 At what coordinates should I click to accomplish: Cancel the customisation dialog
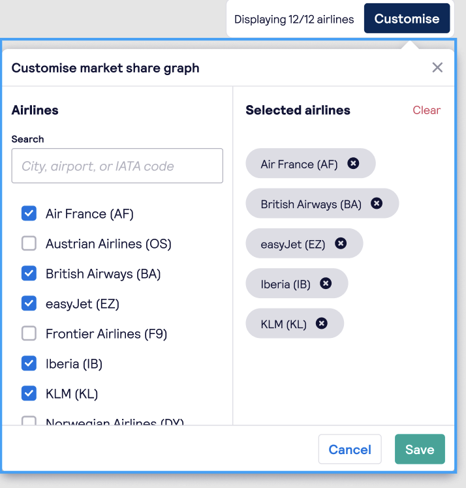click(x=350, y=449)
